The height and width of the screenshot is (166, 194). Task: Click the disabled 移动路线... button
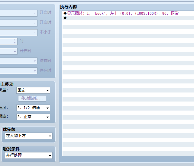click(x=32, y=98)
